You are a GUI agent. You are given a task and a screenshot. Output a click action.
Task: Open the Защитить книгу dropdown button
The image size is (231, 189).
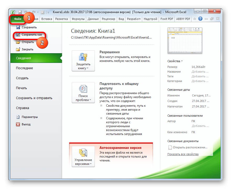[83, 61]
